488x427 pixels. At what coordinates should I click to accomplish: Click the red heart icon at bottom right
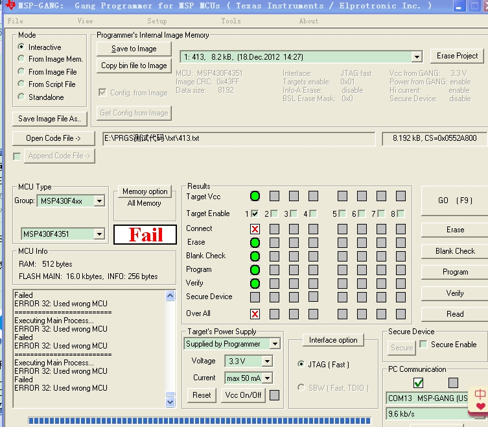click(480, 406)
